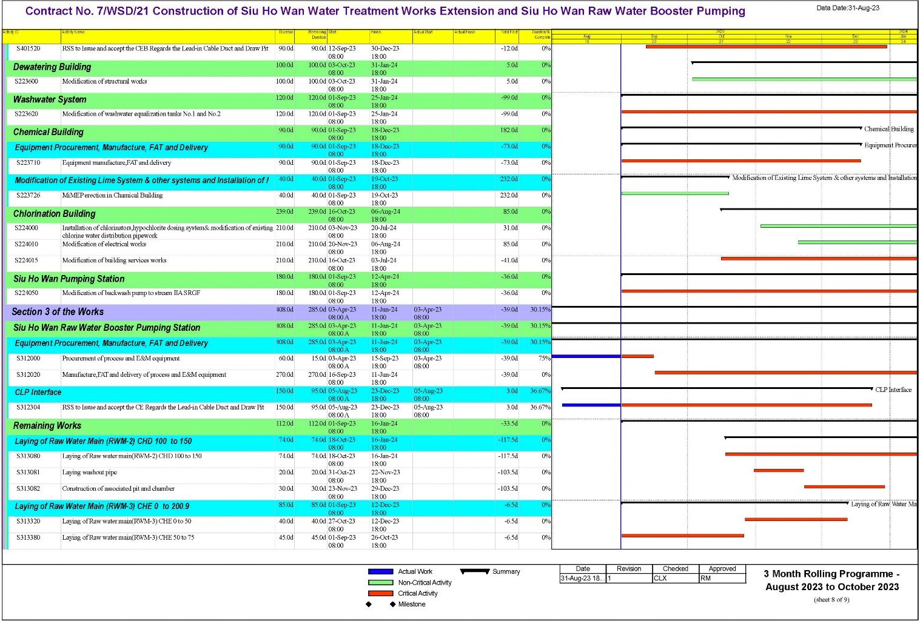The width and height of the screenshot is (920, 621).
Task: Select S224015 Modification of building services works
Action: pyautogui.click(x=279, y=264)
